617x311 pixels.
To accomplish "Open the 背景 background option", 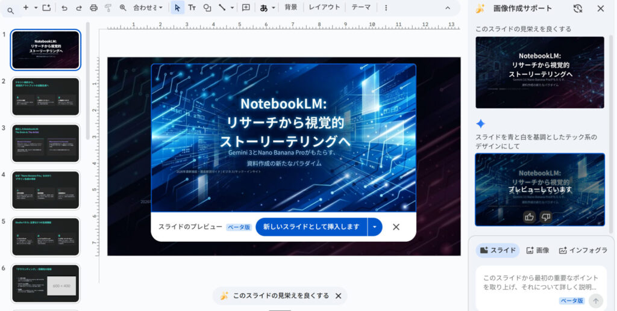I will 291,7.
